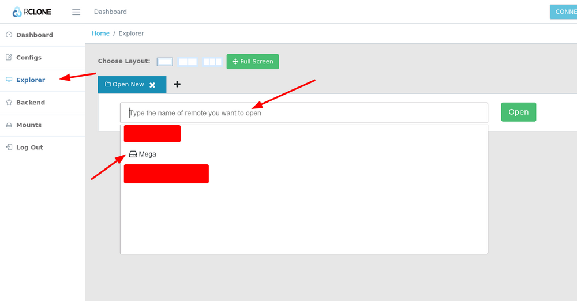Close the Open New tab

click(x=152, y=85)
